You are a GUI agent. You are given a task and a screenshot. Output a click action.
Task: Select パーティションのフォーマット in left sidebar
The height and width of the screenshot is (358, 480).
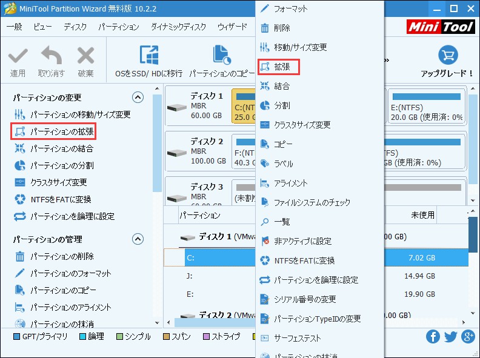[x=62, y=273]
